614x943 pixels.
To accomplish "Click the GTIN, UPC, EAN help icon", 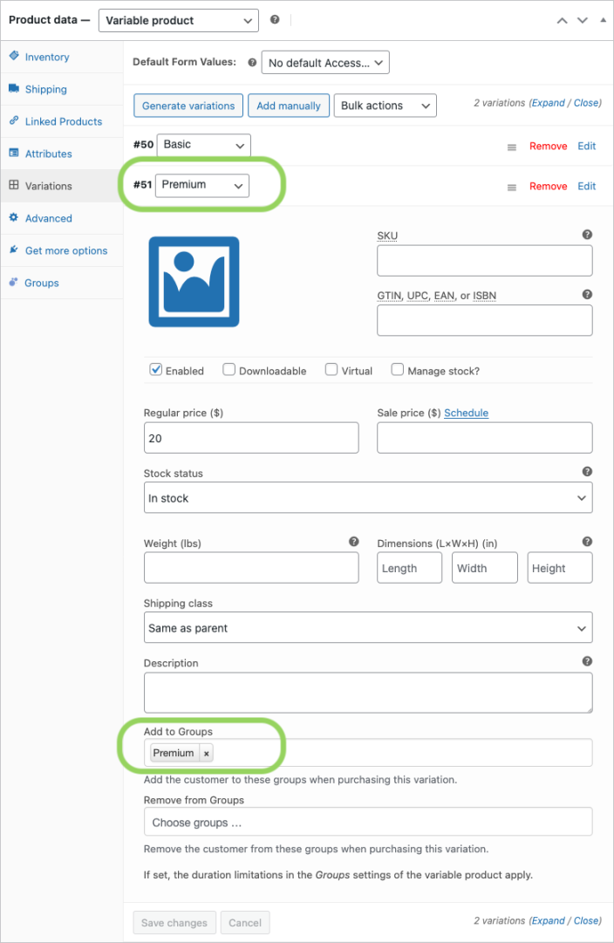I will point(588,294).
